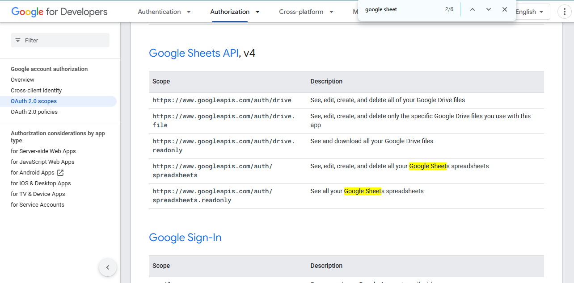
Task: Click Scope header in Google Sign-In table
Action: [161, 266]
